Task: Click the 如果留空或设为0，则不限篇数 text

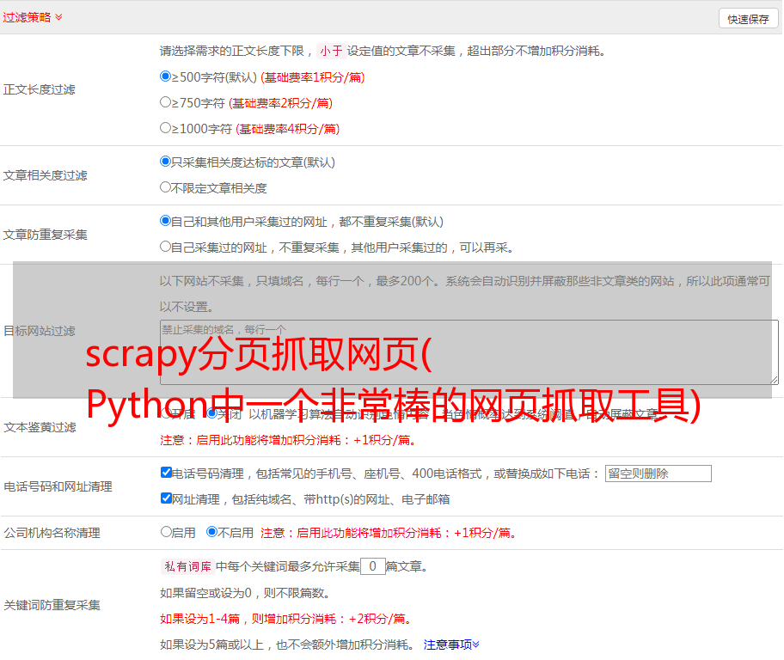Action: (x=245, y=593)
